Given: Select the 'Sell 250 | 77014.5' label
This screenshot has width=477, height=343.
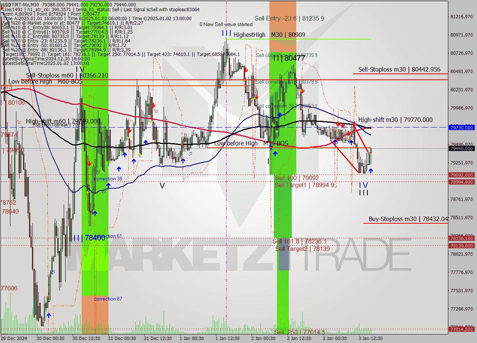Looking at the screenshot, I should coord(300,332).
